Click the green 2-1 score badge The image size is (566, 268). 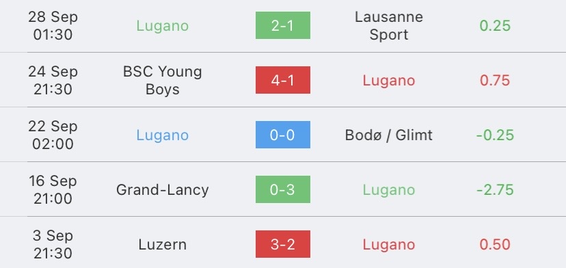coord(282,25)
